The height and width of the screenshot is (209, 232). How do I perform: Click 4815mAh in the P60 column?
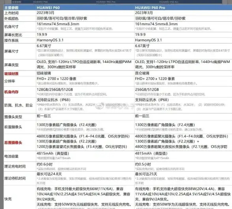click(53, 154)
